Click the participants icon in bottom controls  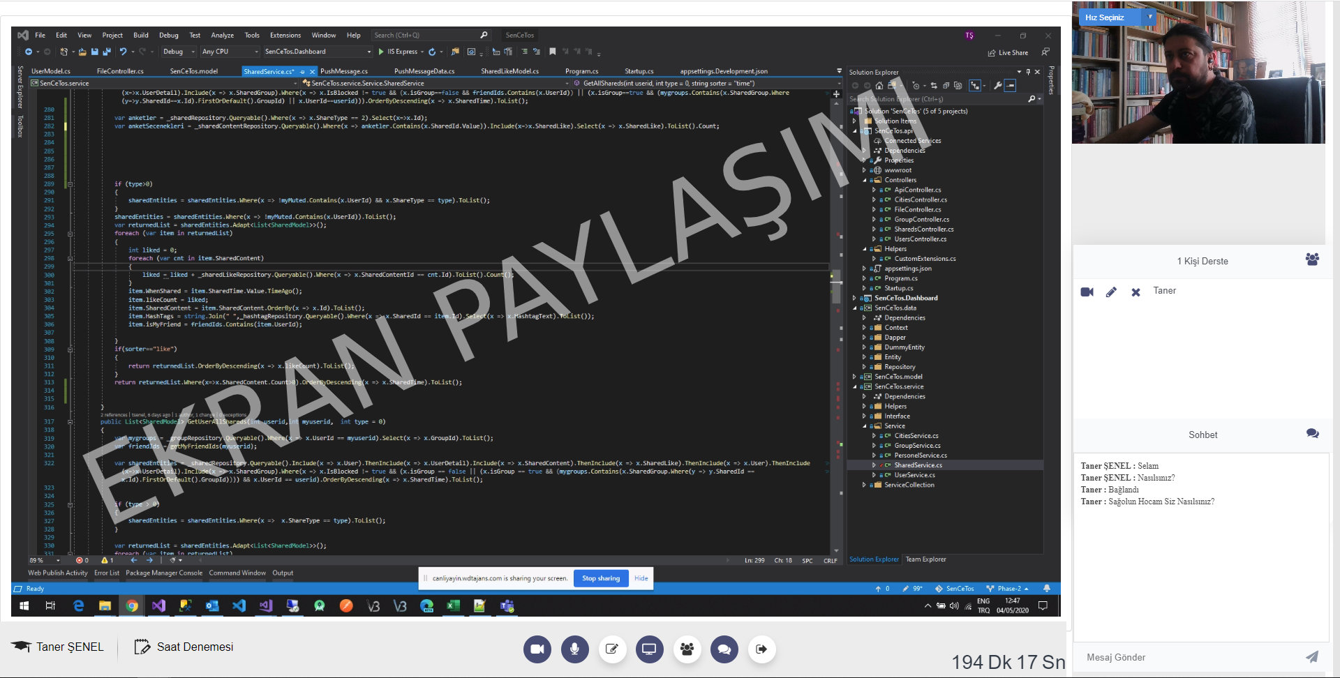pos(687,649)
